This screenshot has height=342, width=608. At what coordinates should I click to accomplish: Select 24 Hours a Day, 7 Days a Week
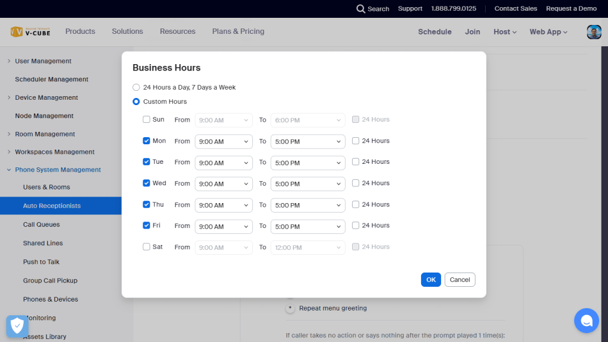pos(137,87)
